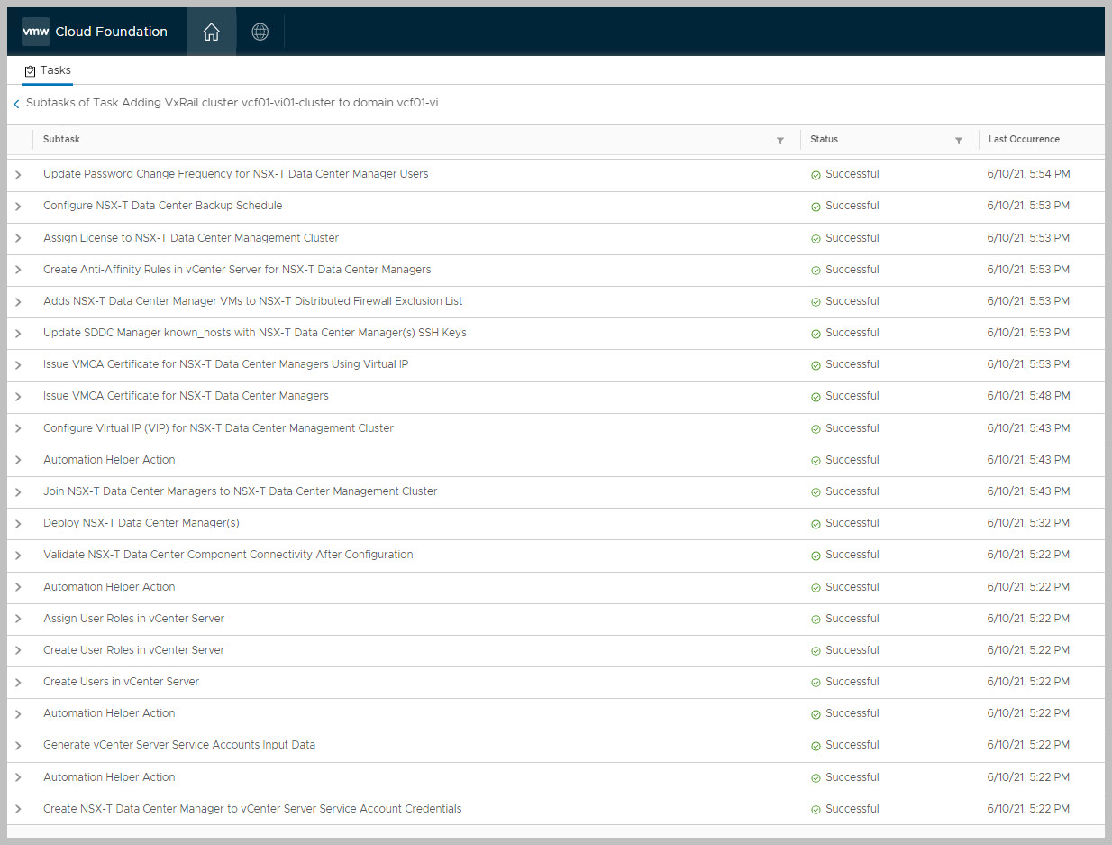Click the VMware Cloud Foundation logo
This screenshot has height=845, width=1112.
[x=94, y=32]
